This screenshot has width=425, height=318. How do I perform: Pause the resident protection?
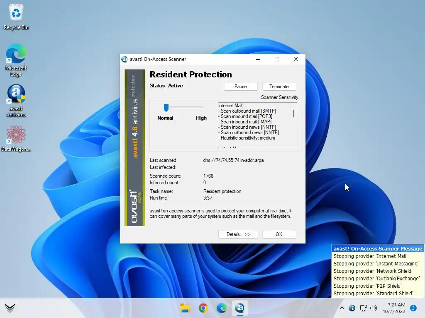pos(240,87)
